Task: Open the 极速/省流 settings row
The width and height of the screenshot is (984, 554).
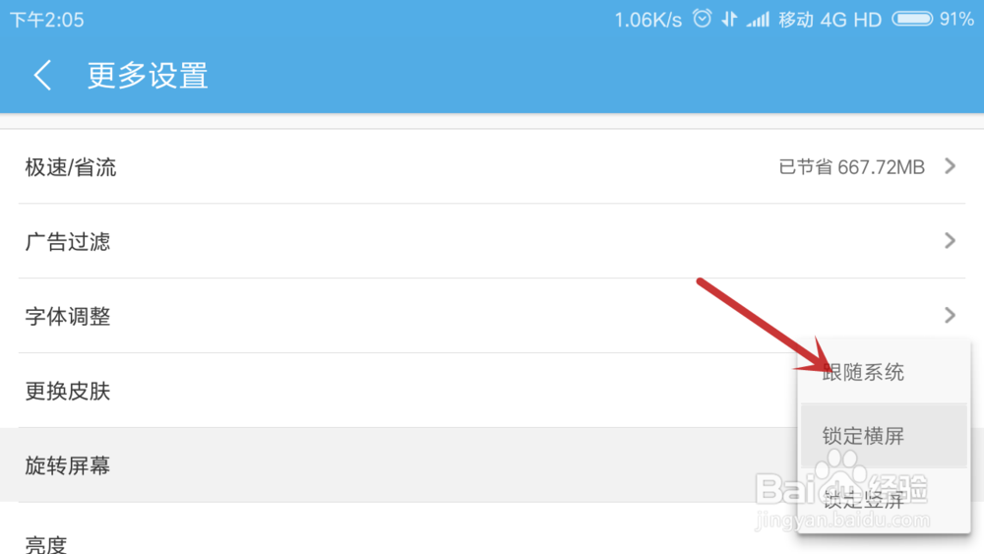Action: pos(492,167)
